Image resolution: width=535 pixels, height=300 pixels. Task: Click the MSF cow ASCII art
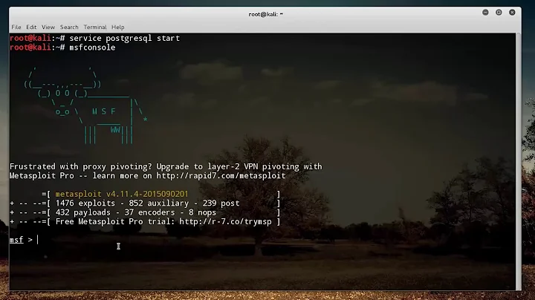point(85,105)
